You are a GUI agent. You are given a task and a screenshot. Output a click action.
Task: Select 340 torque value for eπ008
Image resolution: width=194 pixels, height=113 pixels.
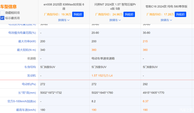43,50
